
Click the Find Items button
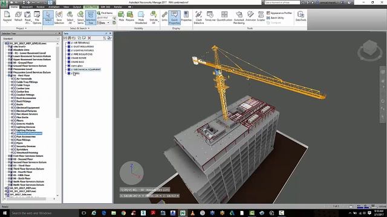point(105,13)
